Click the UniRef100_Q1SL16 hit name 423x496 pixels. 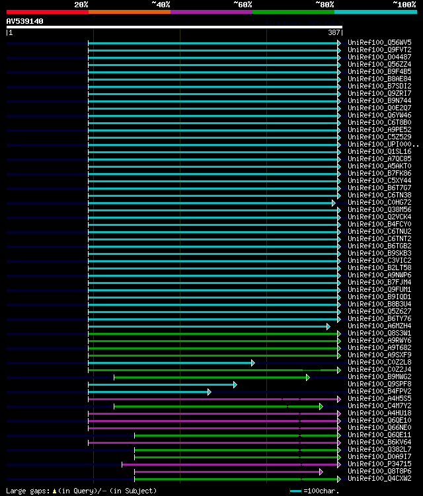tap(379, 151)
